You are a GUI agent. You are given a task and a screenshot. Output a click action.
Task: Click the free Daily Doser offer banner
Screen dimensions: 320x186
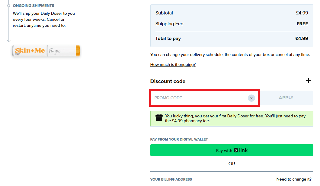click(x=232, y=118)
